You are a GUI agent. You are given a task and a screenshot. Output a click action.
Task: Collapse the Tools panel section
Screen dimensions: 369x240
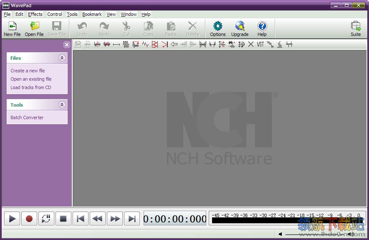[62, 105]
